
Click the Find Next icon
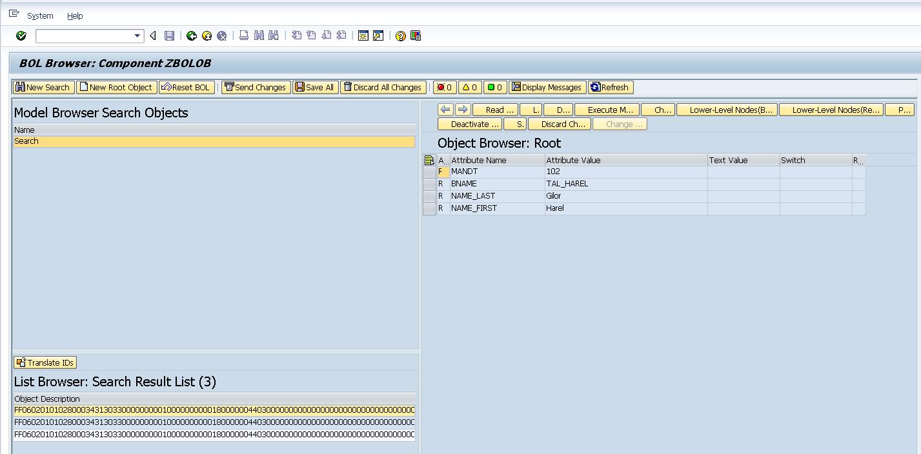click(272, 35)
